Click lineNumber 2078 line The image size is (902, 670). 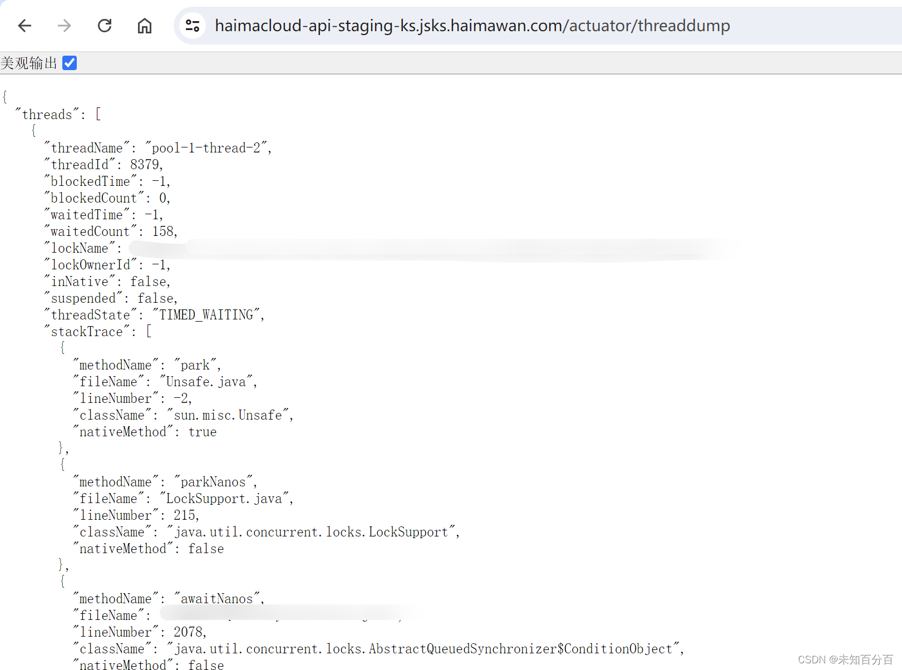tap(140, 632)
